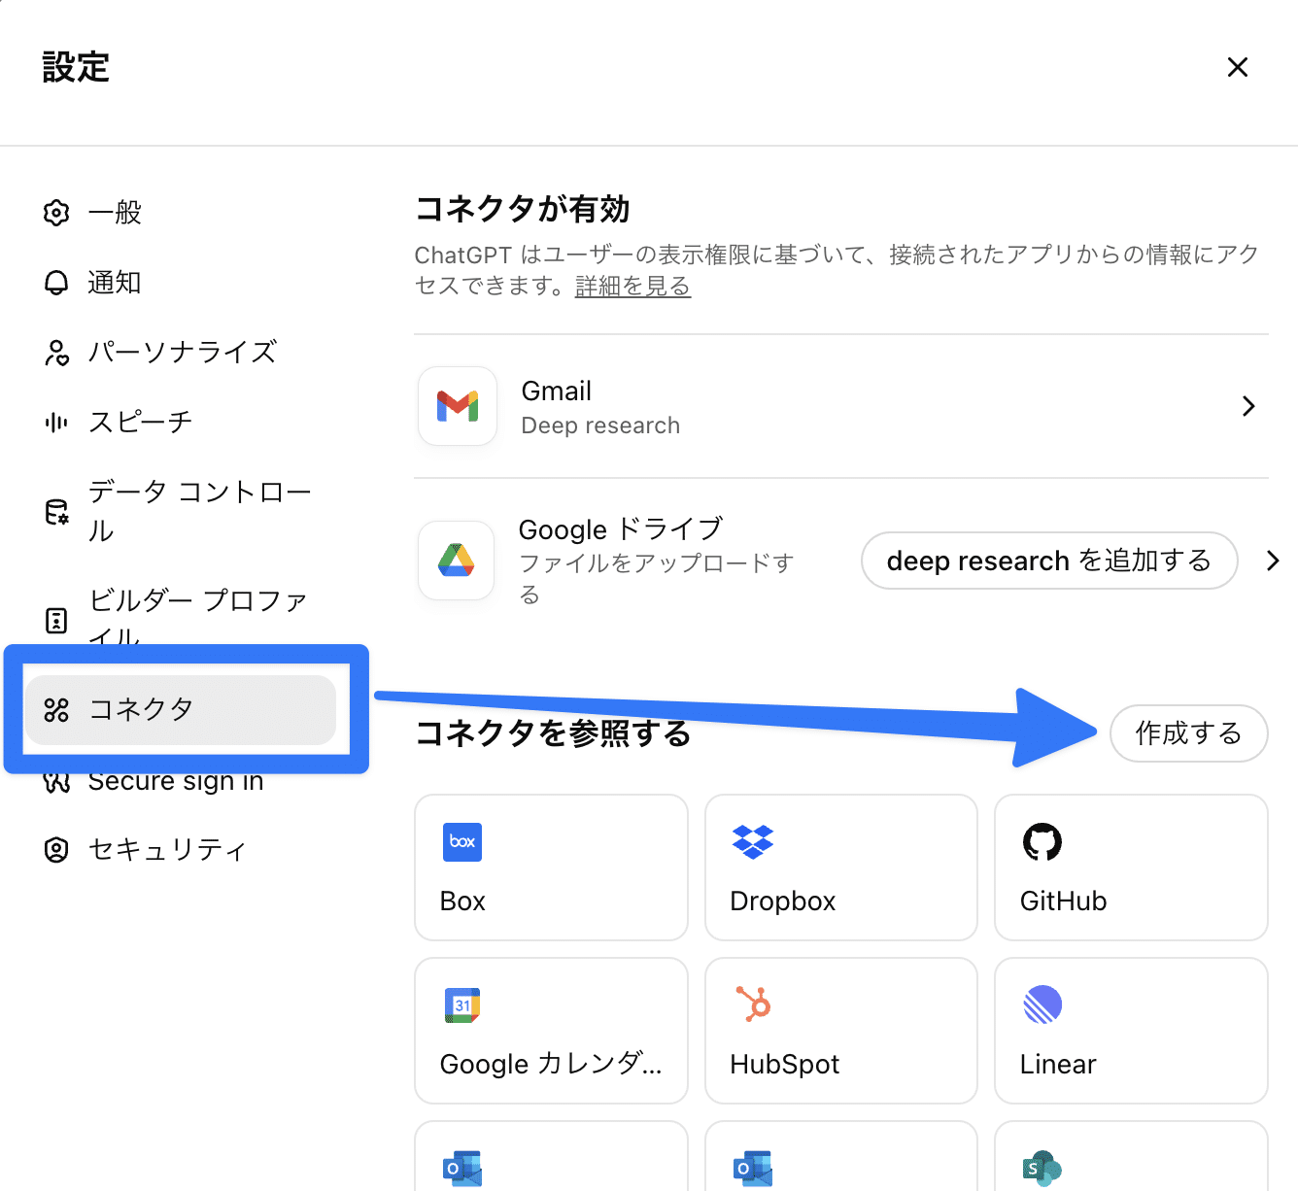Viewport: 1298px width, 1191px height.
Task: Close the 設定 dialog
Action: coord(1237,67)
